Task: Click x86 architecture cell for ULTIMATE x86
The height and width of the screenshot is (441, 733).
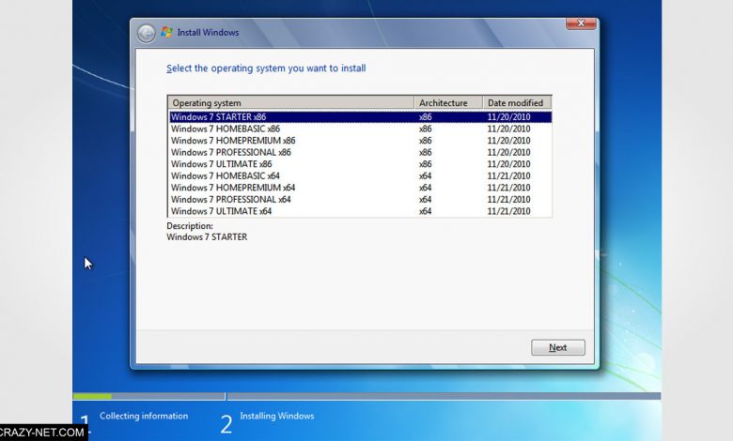Action: point(426,164)
